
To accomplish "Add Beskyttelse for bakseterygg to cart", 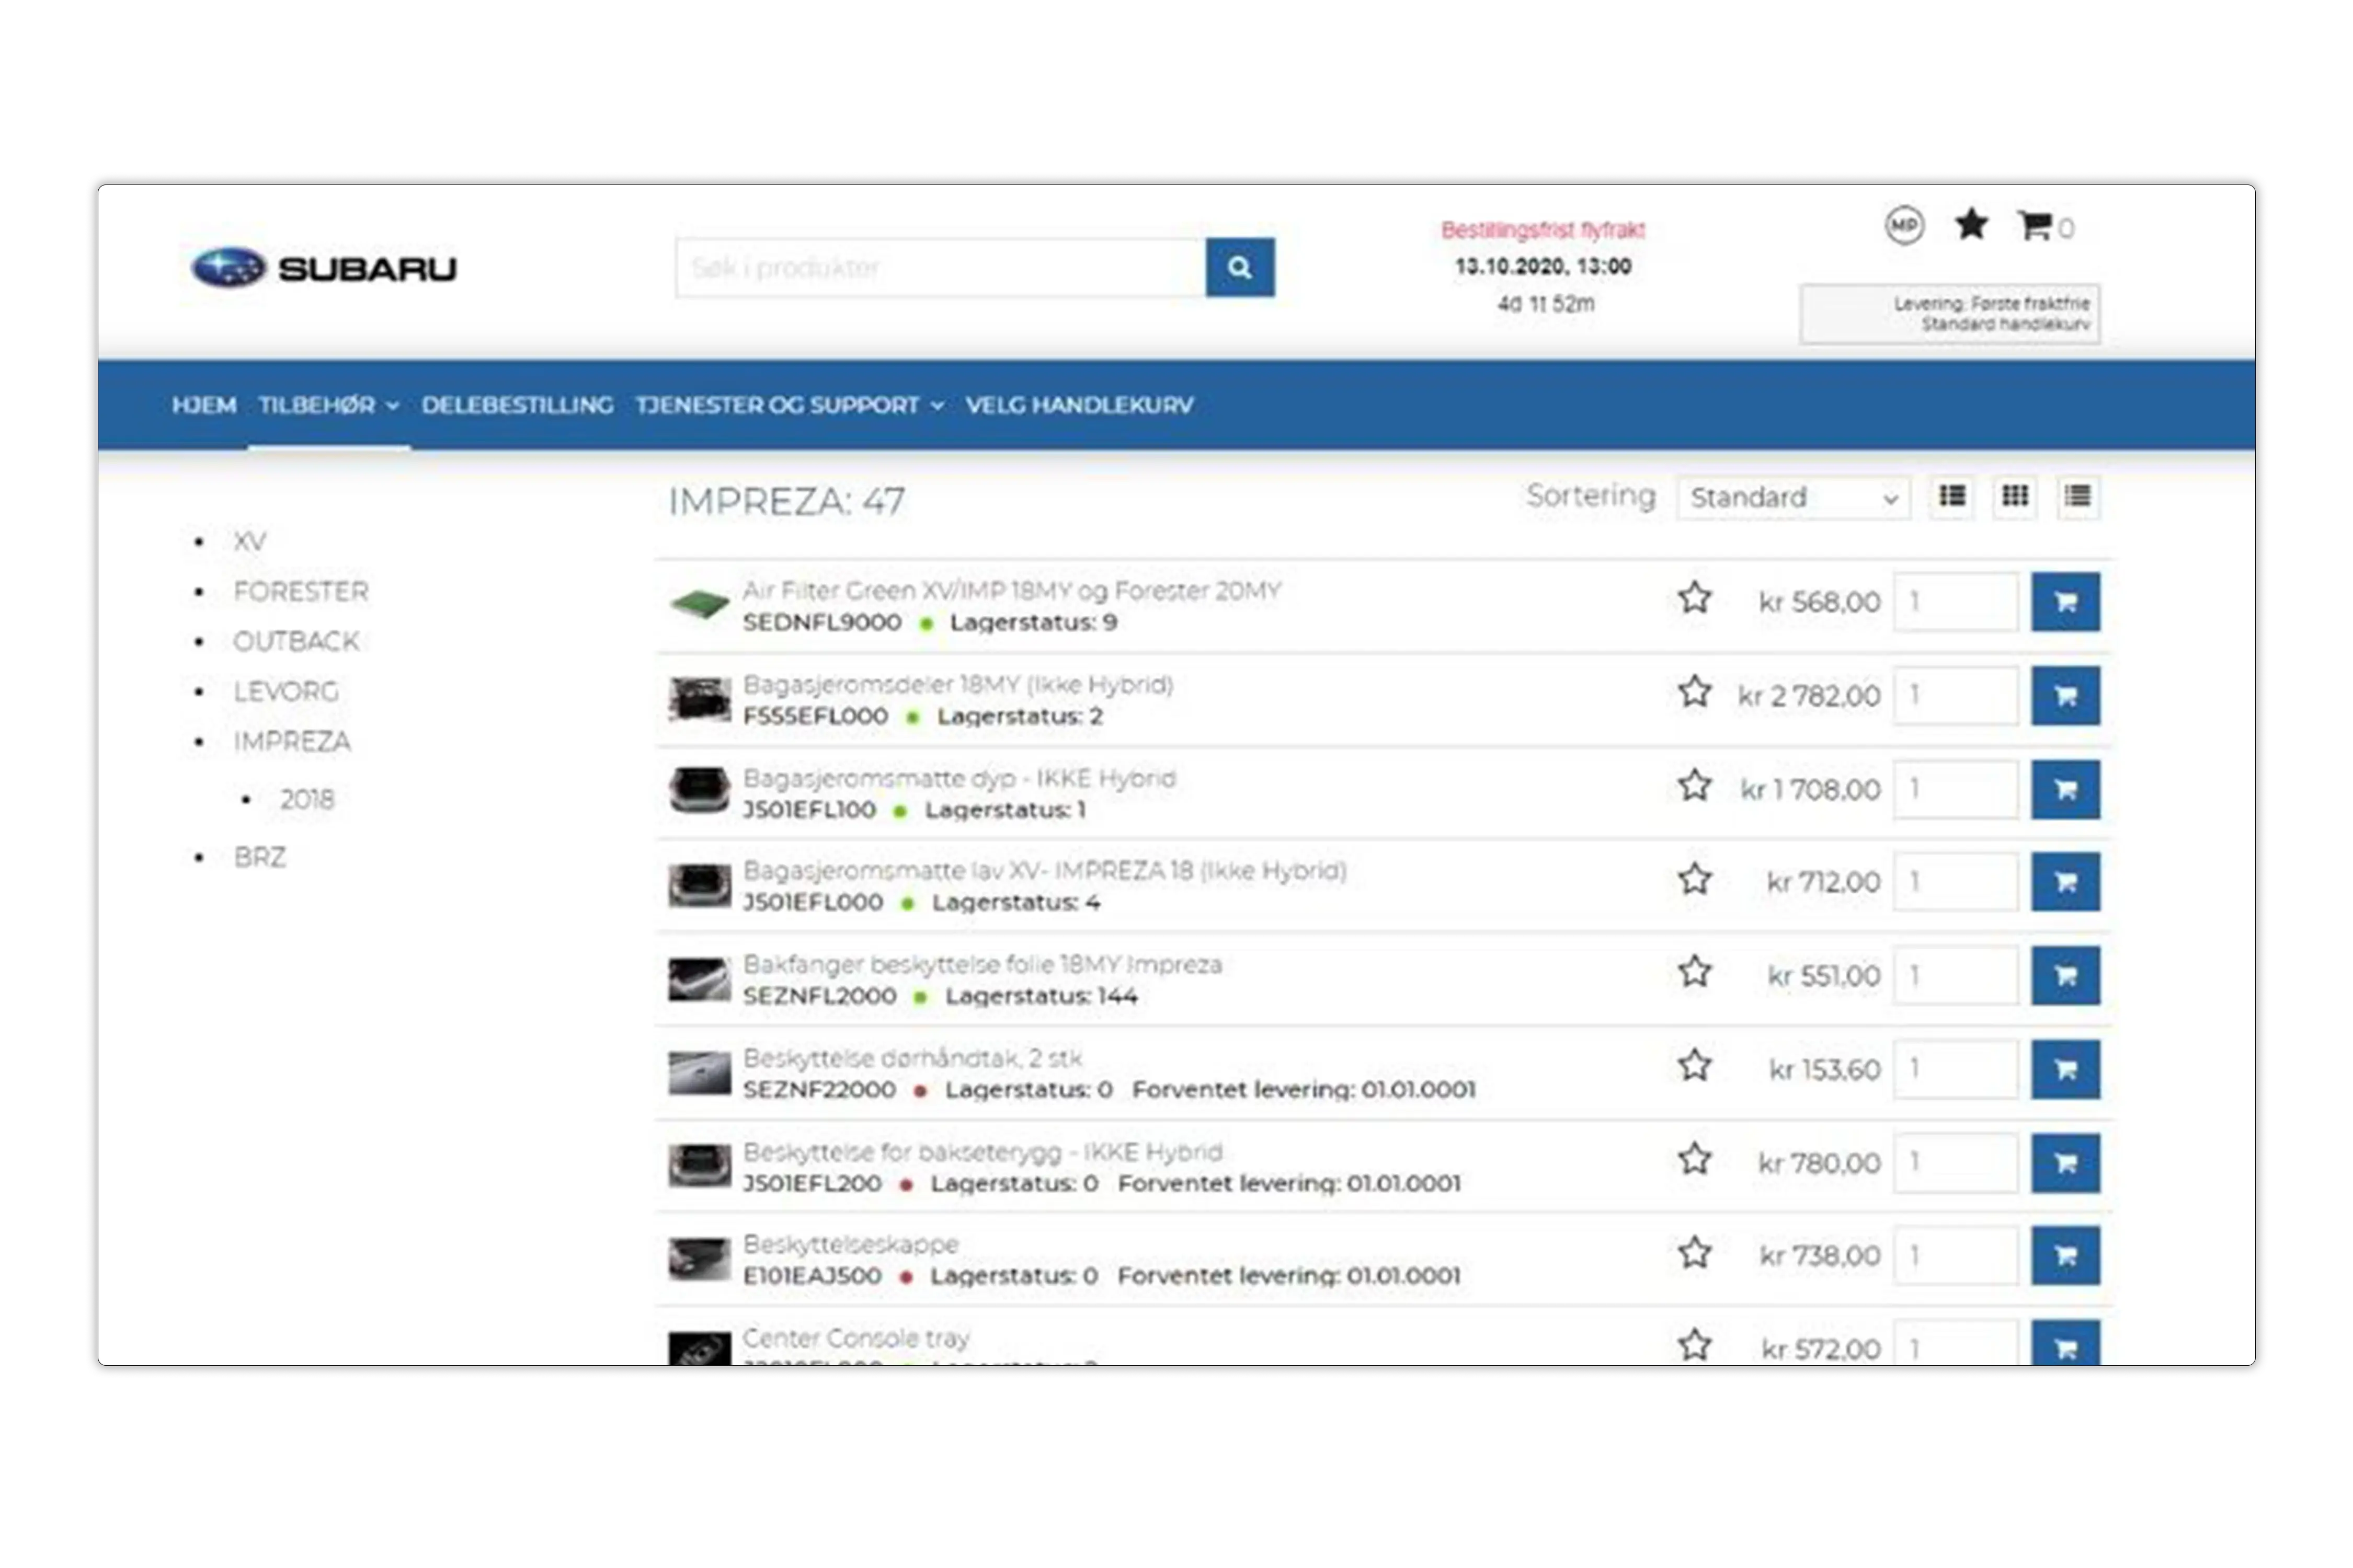I will [2065, 1163].
